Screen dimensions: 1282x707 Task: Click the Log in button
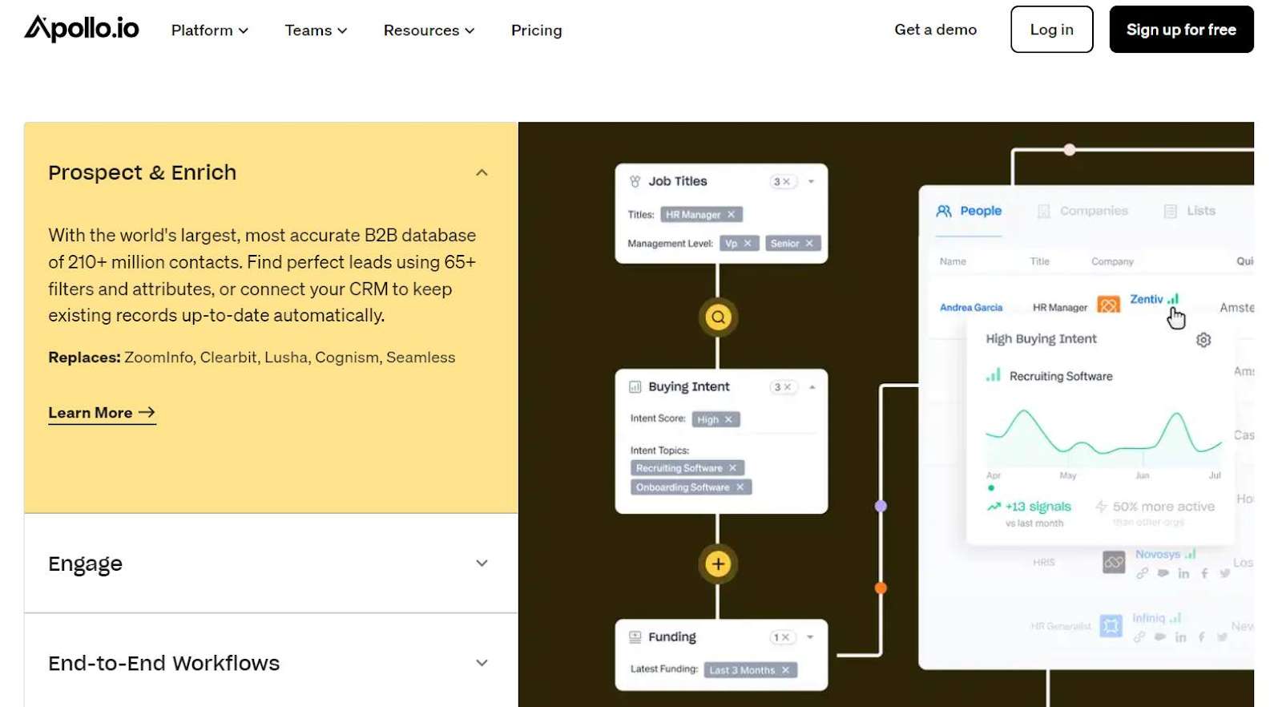[1051, 30]
